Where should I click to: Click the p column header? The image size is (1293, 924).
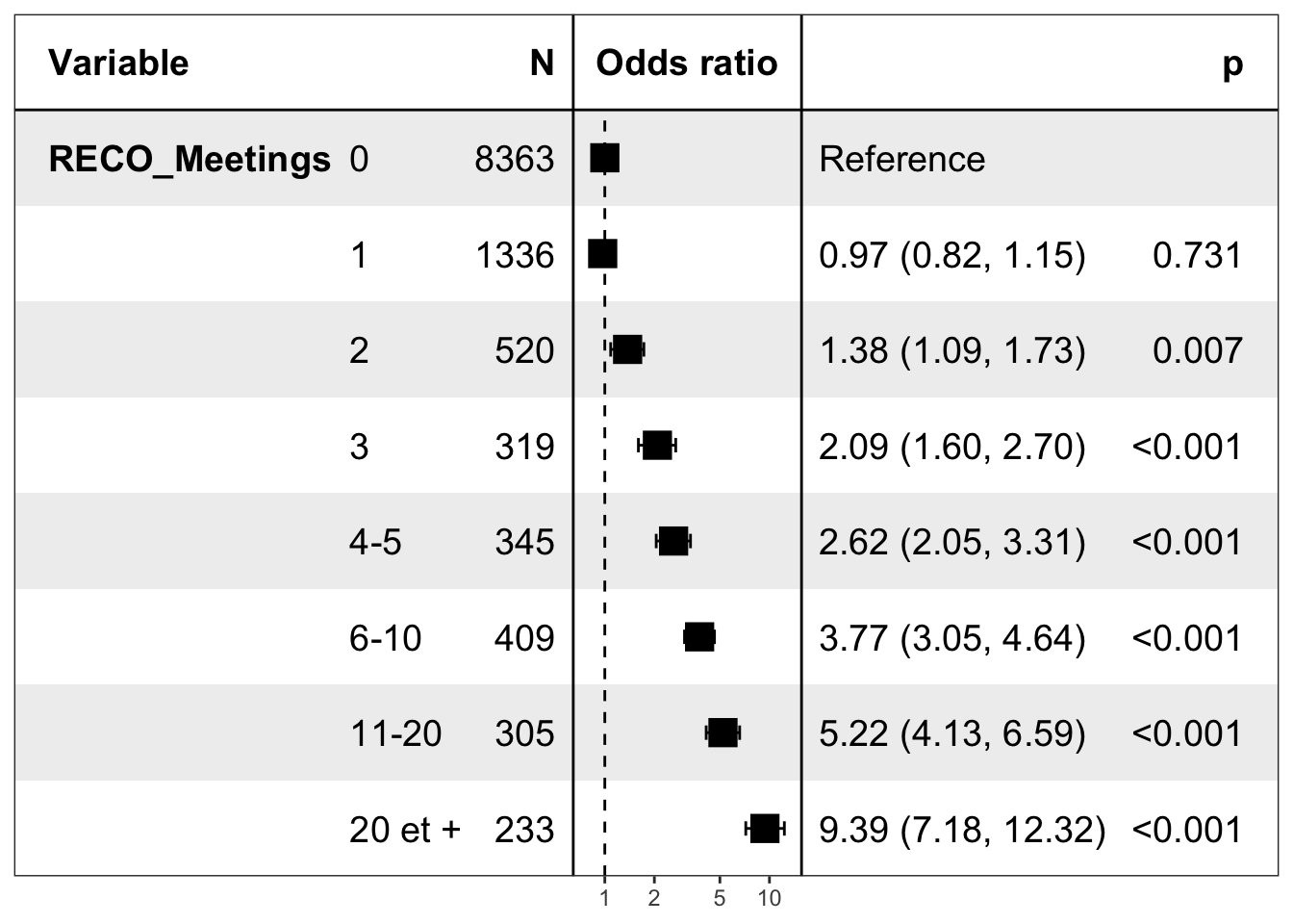tap(1231, 64)
